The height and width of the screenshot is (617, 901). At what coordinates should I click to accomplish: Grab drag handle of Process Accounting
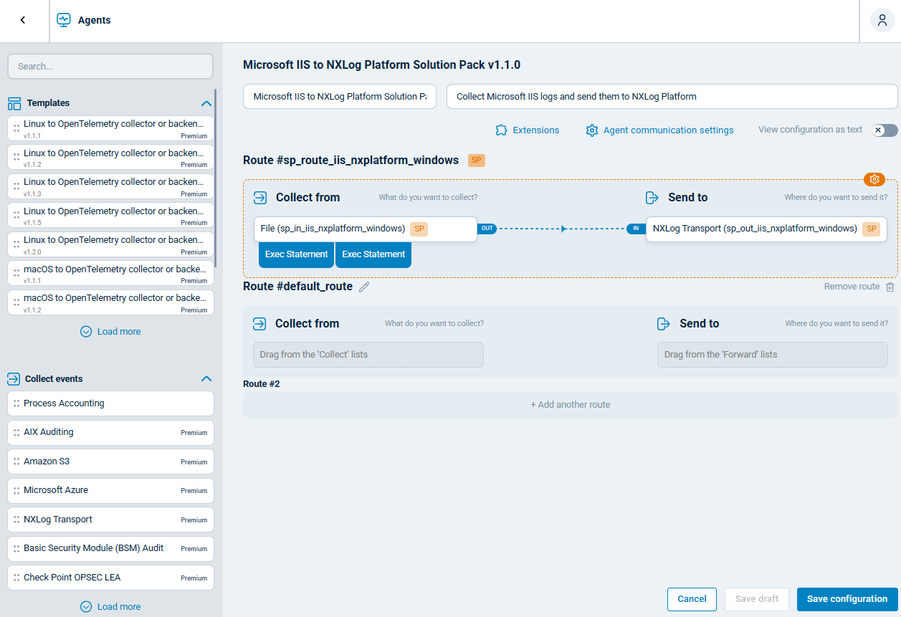pos(16,403)
